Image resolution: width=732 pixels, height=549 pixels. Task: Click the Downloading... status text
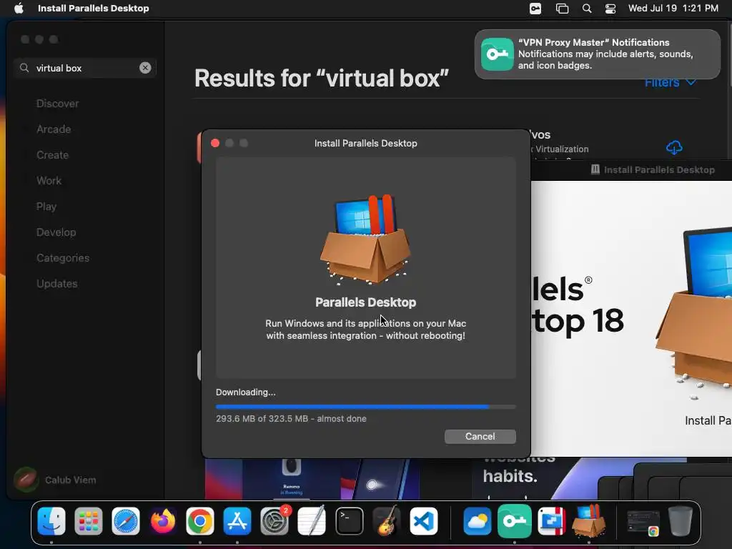click(x=246, y=392)
